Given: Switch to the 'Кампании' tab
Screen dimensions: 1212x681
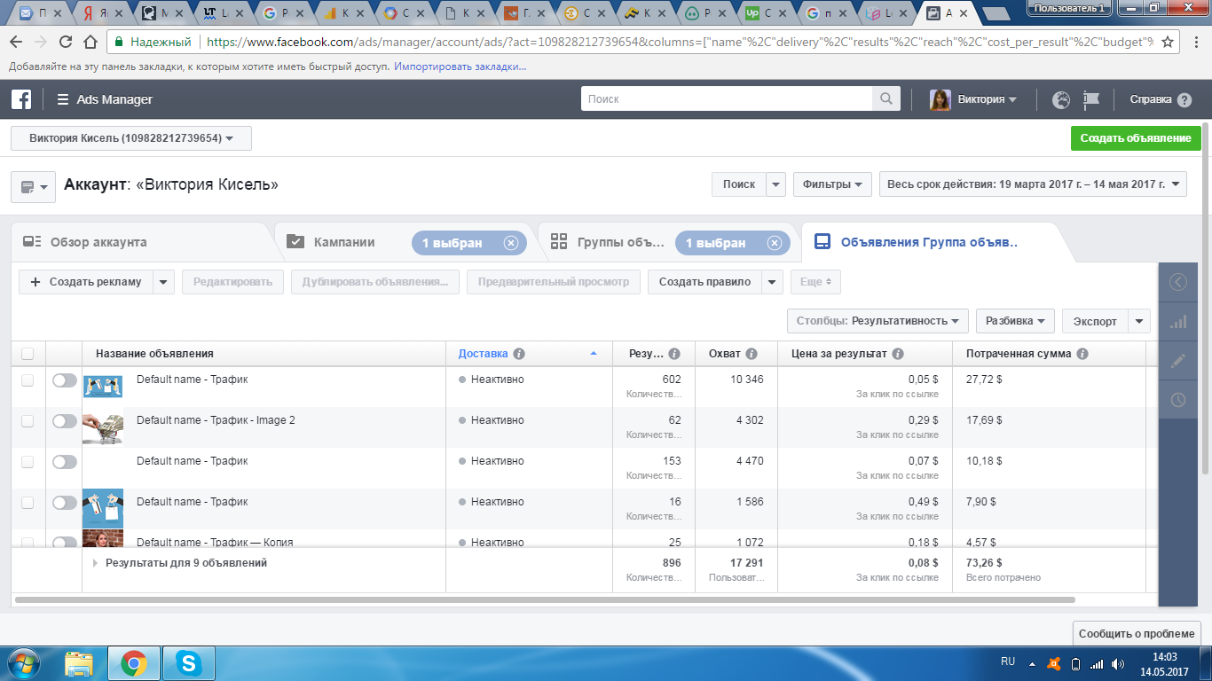Looking at the screenshot, I should 343,242.
